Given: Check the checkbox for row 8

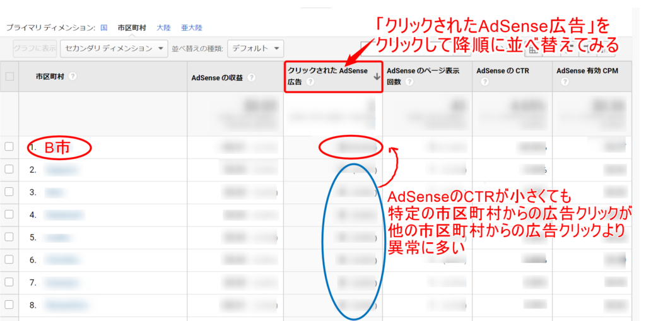Looking at the screenshot, I should [9, 305].
